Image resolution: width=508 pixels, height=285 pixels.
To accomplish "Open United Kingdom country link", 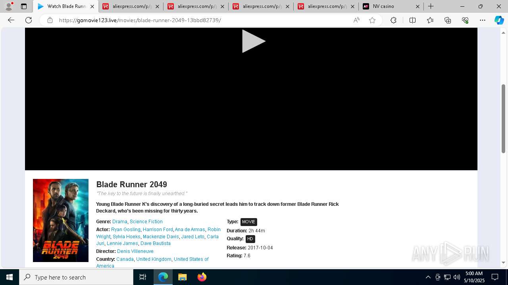I will 154,259.
